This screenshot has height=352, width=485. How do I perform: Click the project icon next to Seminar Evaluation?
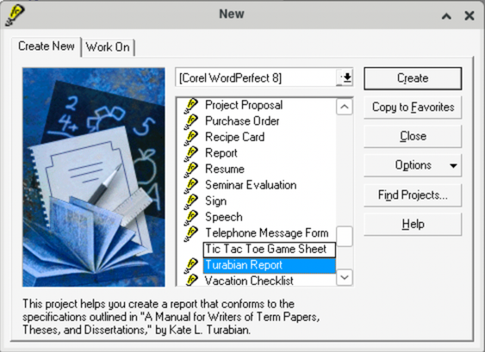pyautogui.click(x=190, y=186)
